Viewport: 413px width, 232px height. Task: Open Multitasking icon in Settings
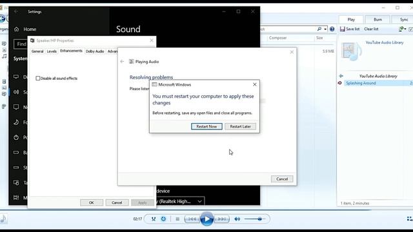click(x=16, y=198)
